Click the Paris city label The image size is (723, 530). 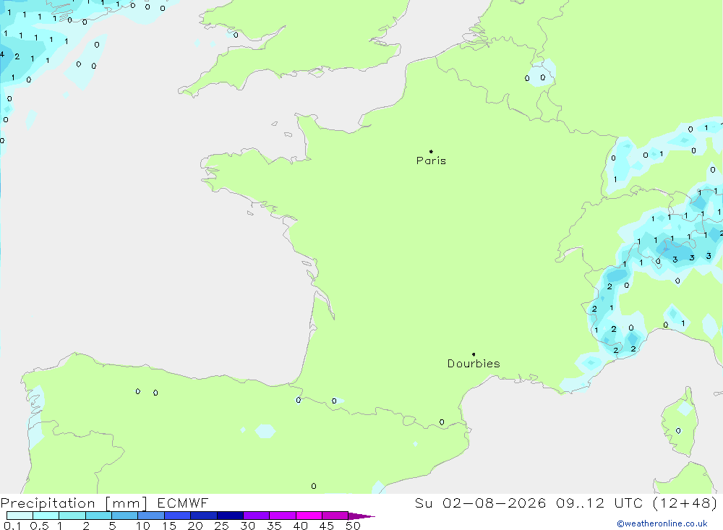[431, 161]
